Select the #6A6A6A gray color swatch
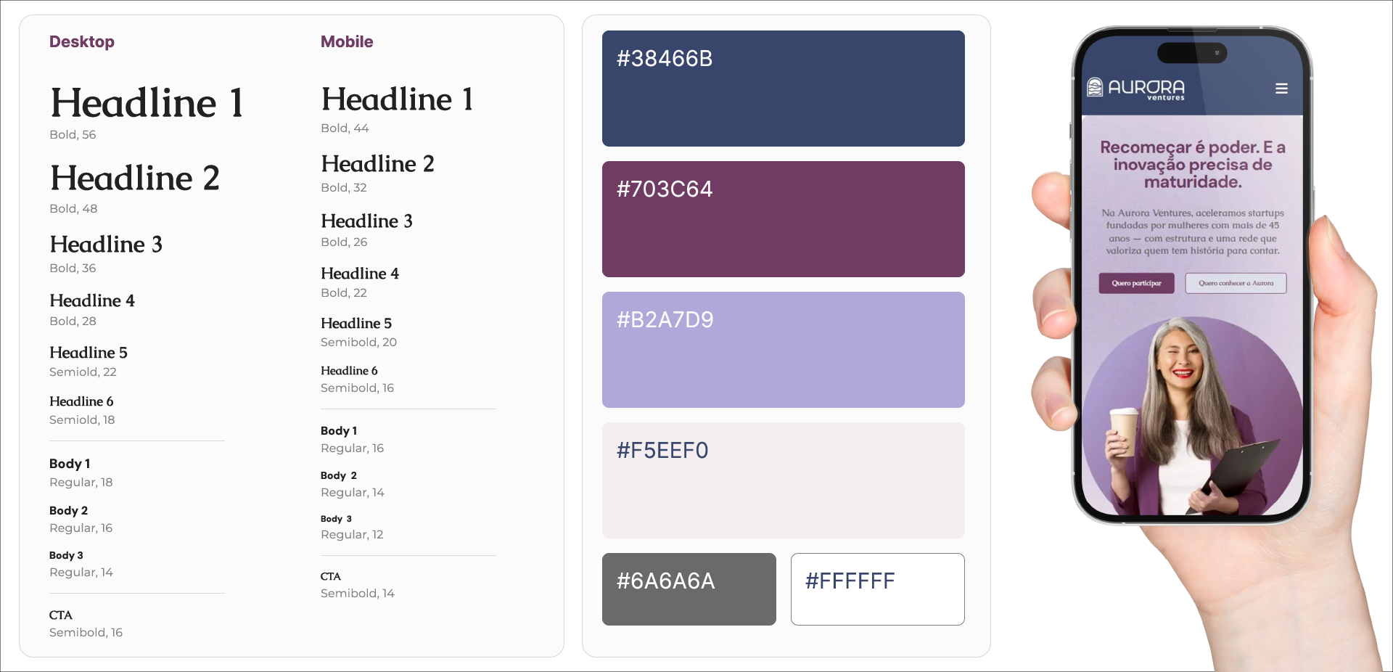 [689, 589]
